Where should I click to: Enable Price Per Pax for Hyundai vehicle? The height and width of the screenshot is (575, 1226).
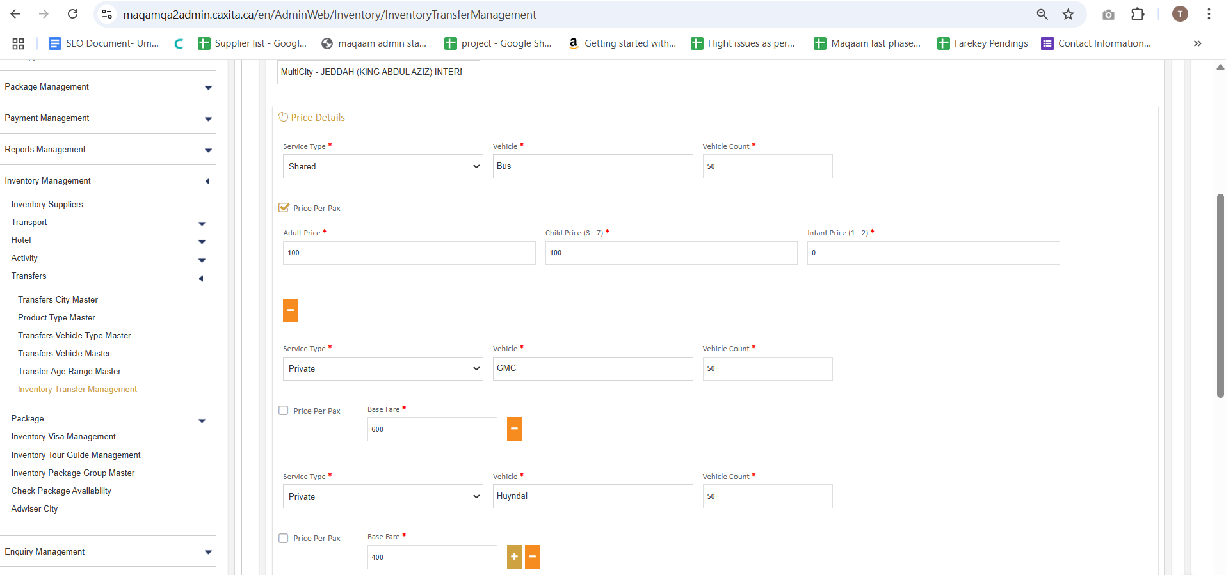click(284, 539)
